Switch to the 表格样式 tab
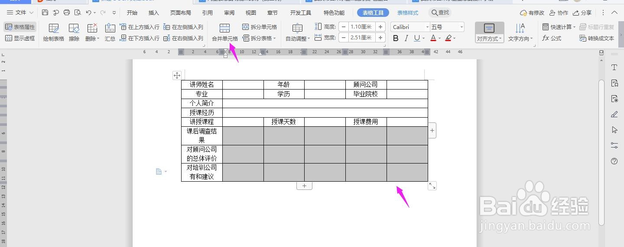The width and height of the screenshot is (624, 247). point(408,13)
